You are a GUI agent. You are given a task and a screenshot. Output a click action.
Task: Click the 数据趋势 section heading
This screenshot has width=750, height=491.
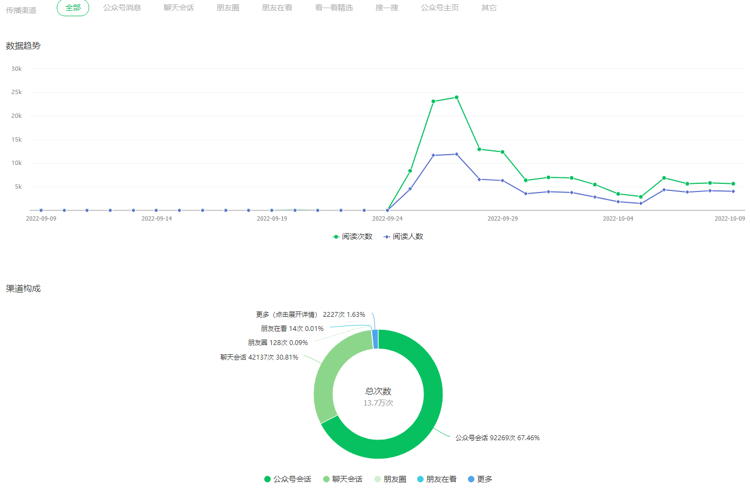(23, 46)
